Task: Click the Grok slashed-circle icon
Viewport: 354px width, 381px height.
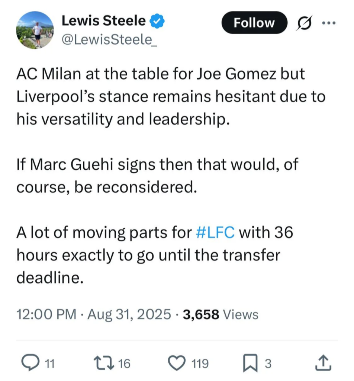Action: [x=305, y=23]
